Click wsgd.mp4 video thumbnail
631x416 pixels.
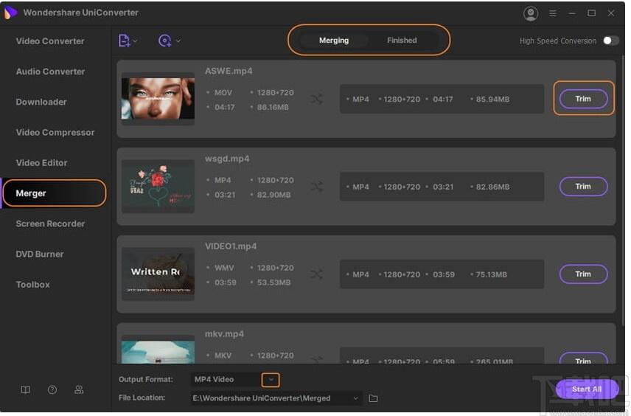pos(158,186)
